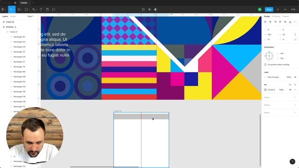Viewport: 299px width, 168px height.
Task: Open the zoom level dropdown
Action: [x=294, y=9]
